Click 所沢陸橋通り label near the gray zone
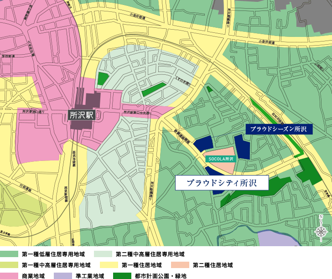This screenshot has height=279, width=332. point(228,18)
